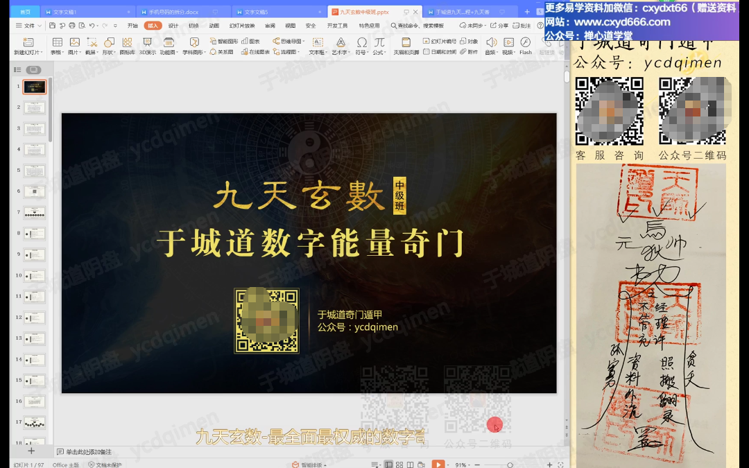Click the zoom out minus button
The height and width of the screenshot is (468, 749).
coord(476,465)
